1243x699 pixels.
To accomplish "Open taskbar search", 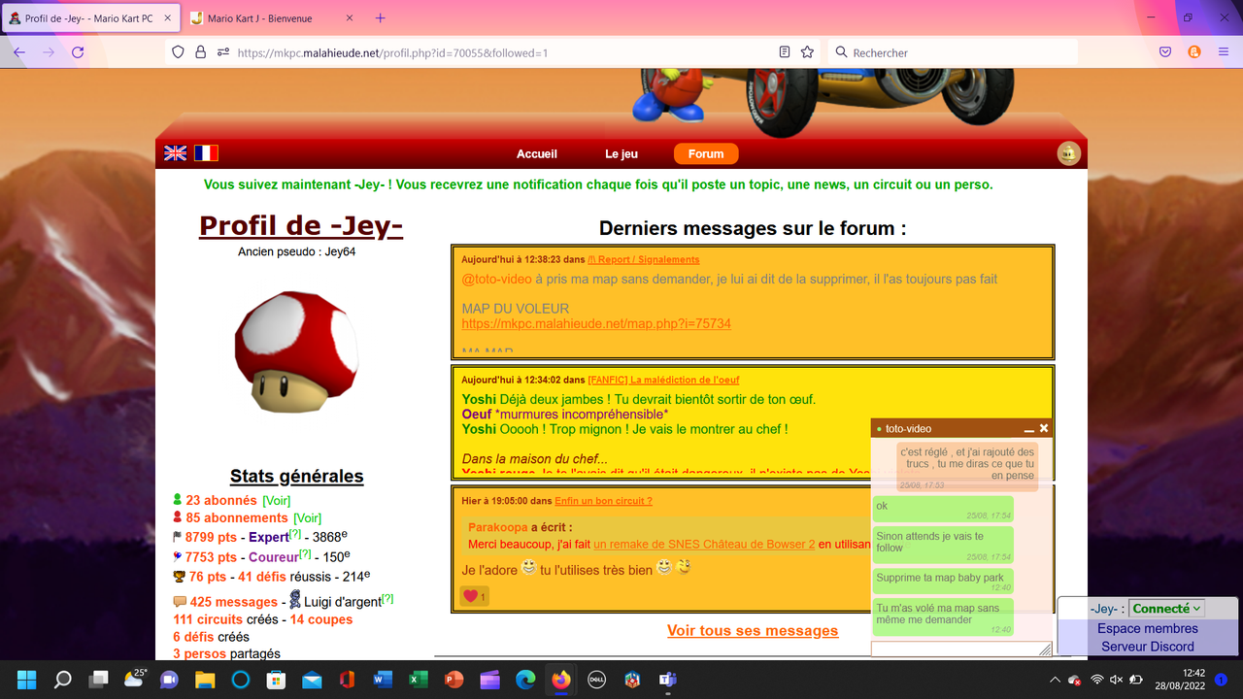I will pyautogui.click(x=63, y=680).
